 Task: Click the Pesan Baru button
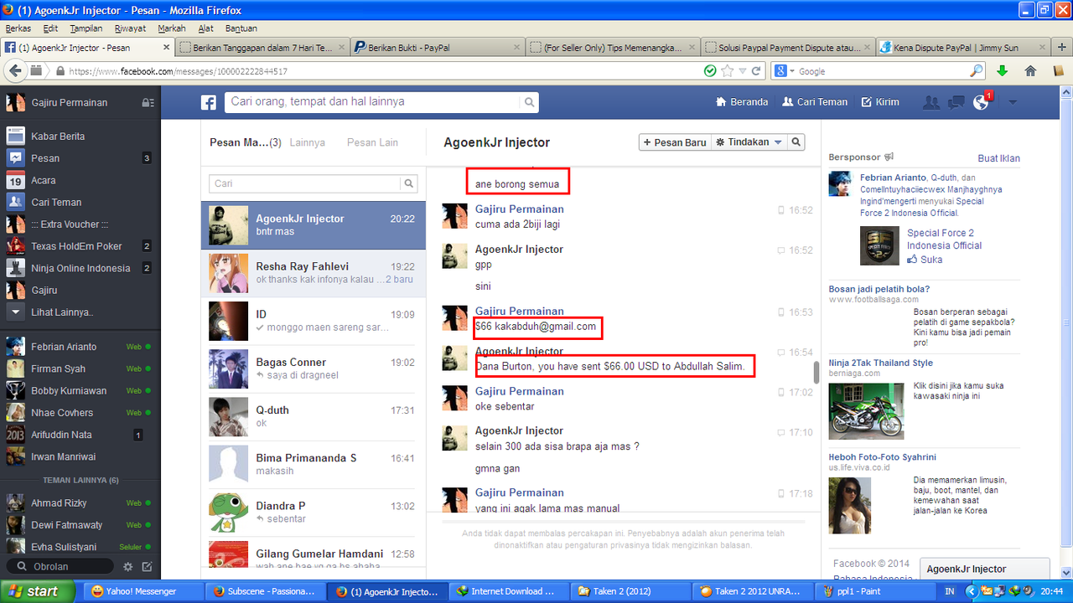pos(674,142)
